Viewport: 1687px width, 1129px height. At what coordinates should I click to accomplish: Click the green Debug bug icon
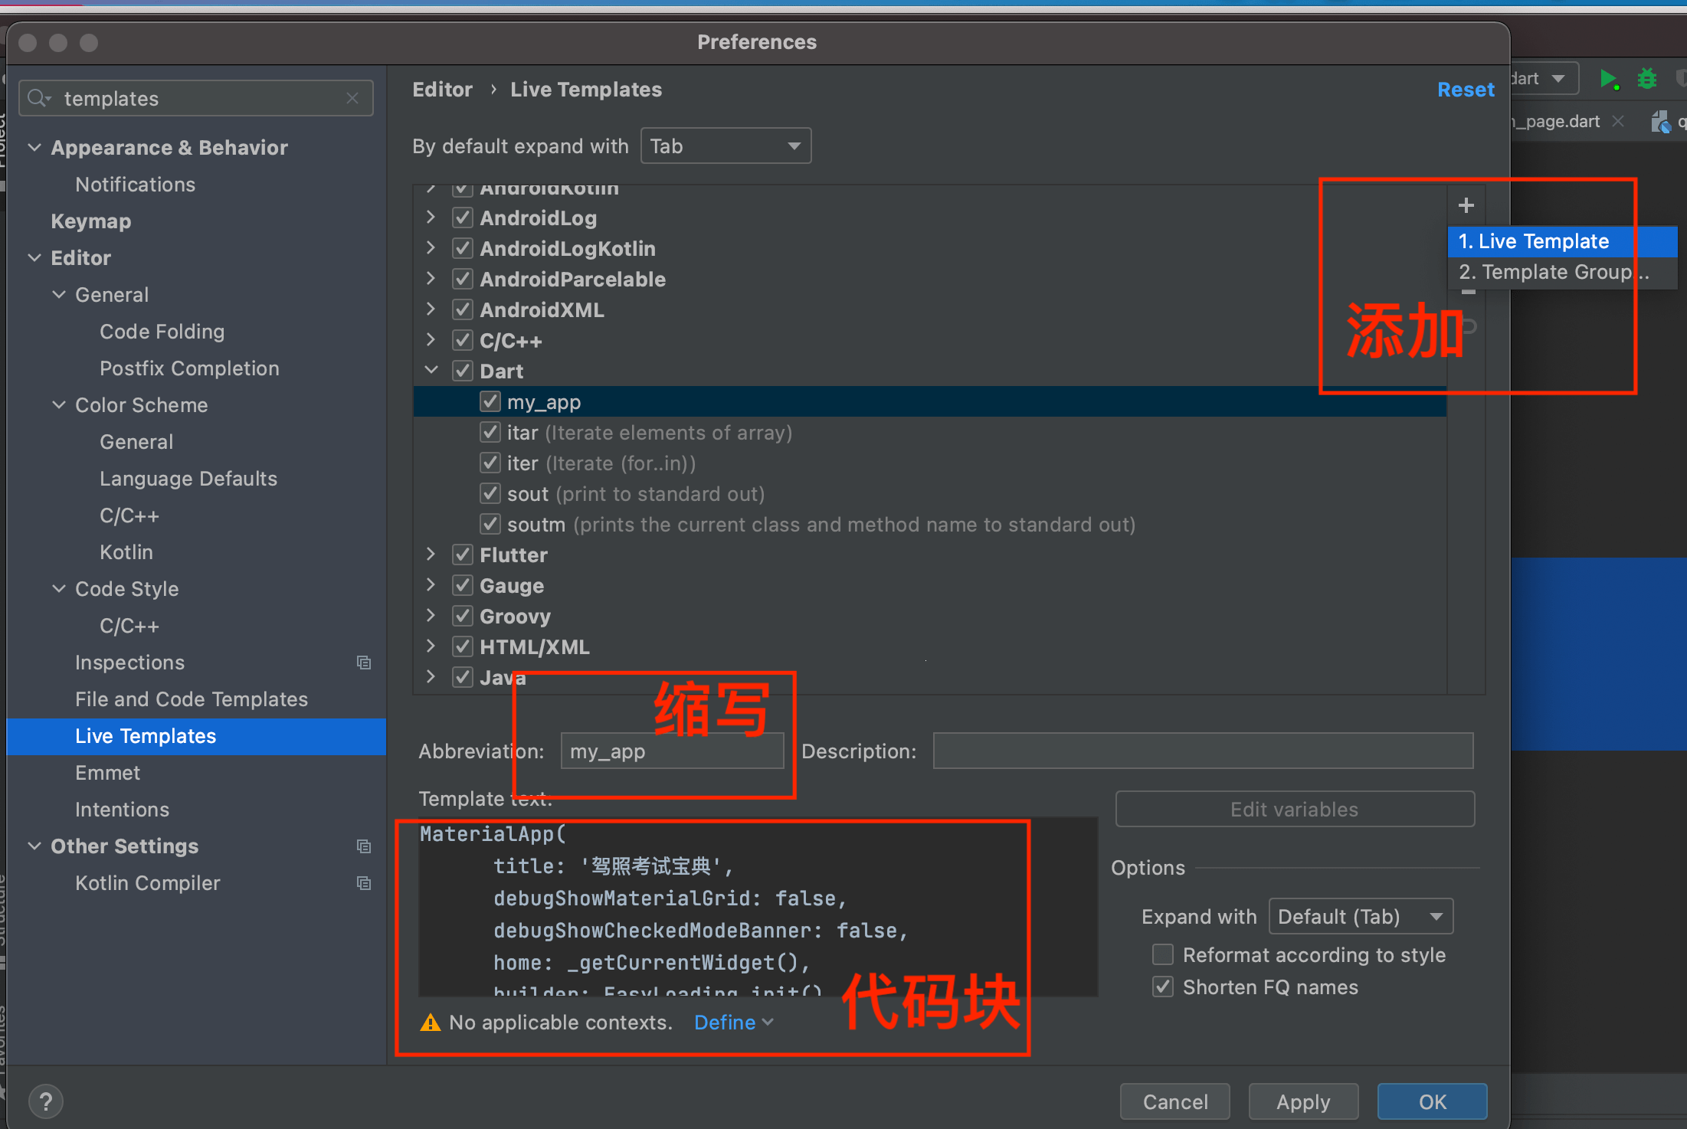(1646, 78)
